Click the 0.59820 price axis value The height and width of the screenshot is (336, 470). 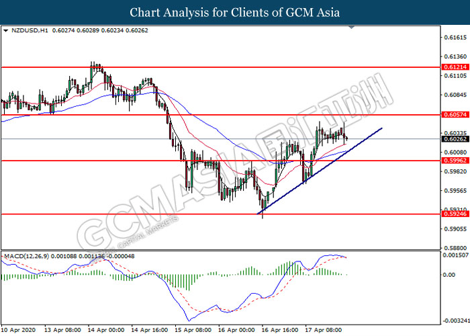click(455, 171)
